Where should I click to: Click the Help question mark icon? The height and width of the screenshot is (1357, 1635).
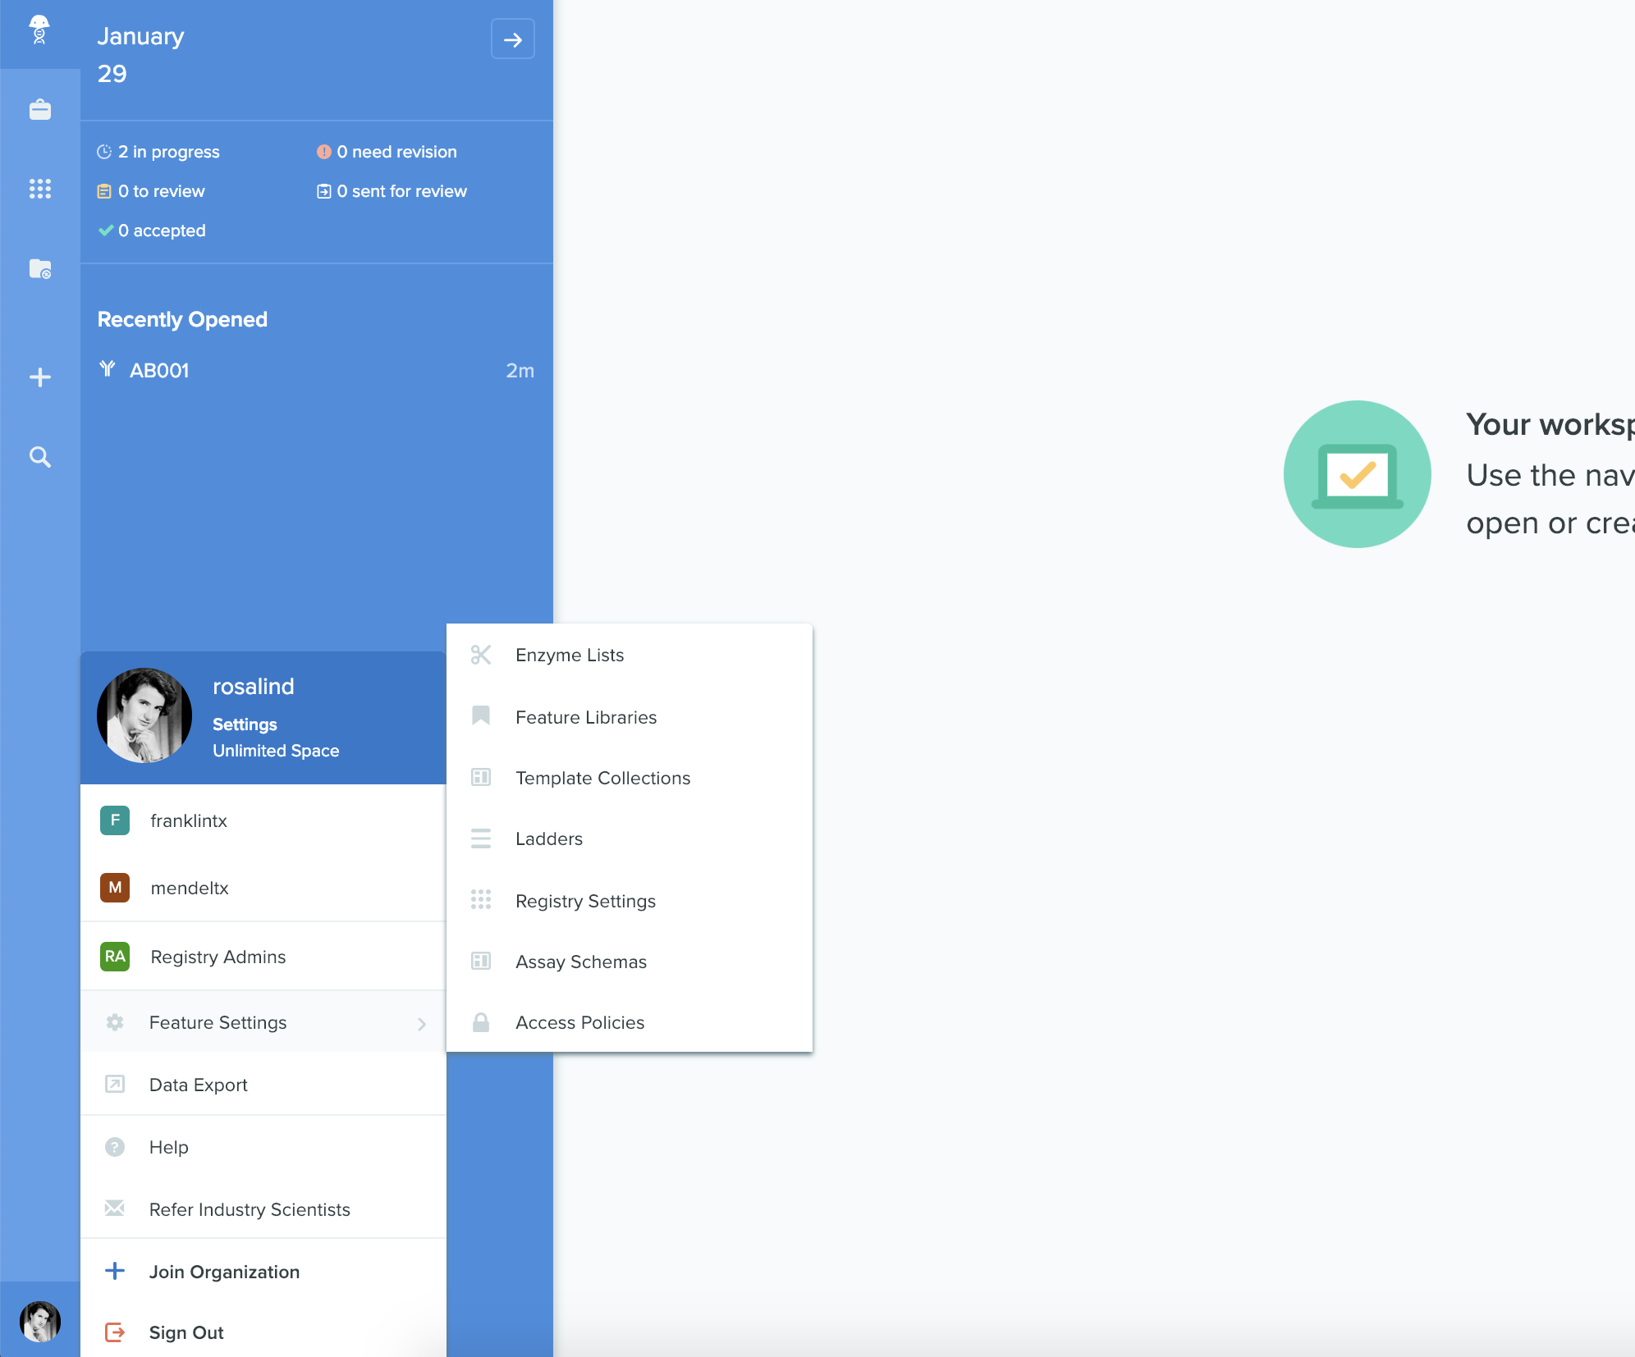(115, 1147)
